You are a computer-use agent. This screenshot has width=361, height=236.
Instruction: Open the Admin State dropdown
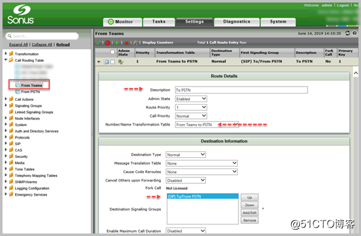[191, 99]
